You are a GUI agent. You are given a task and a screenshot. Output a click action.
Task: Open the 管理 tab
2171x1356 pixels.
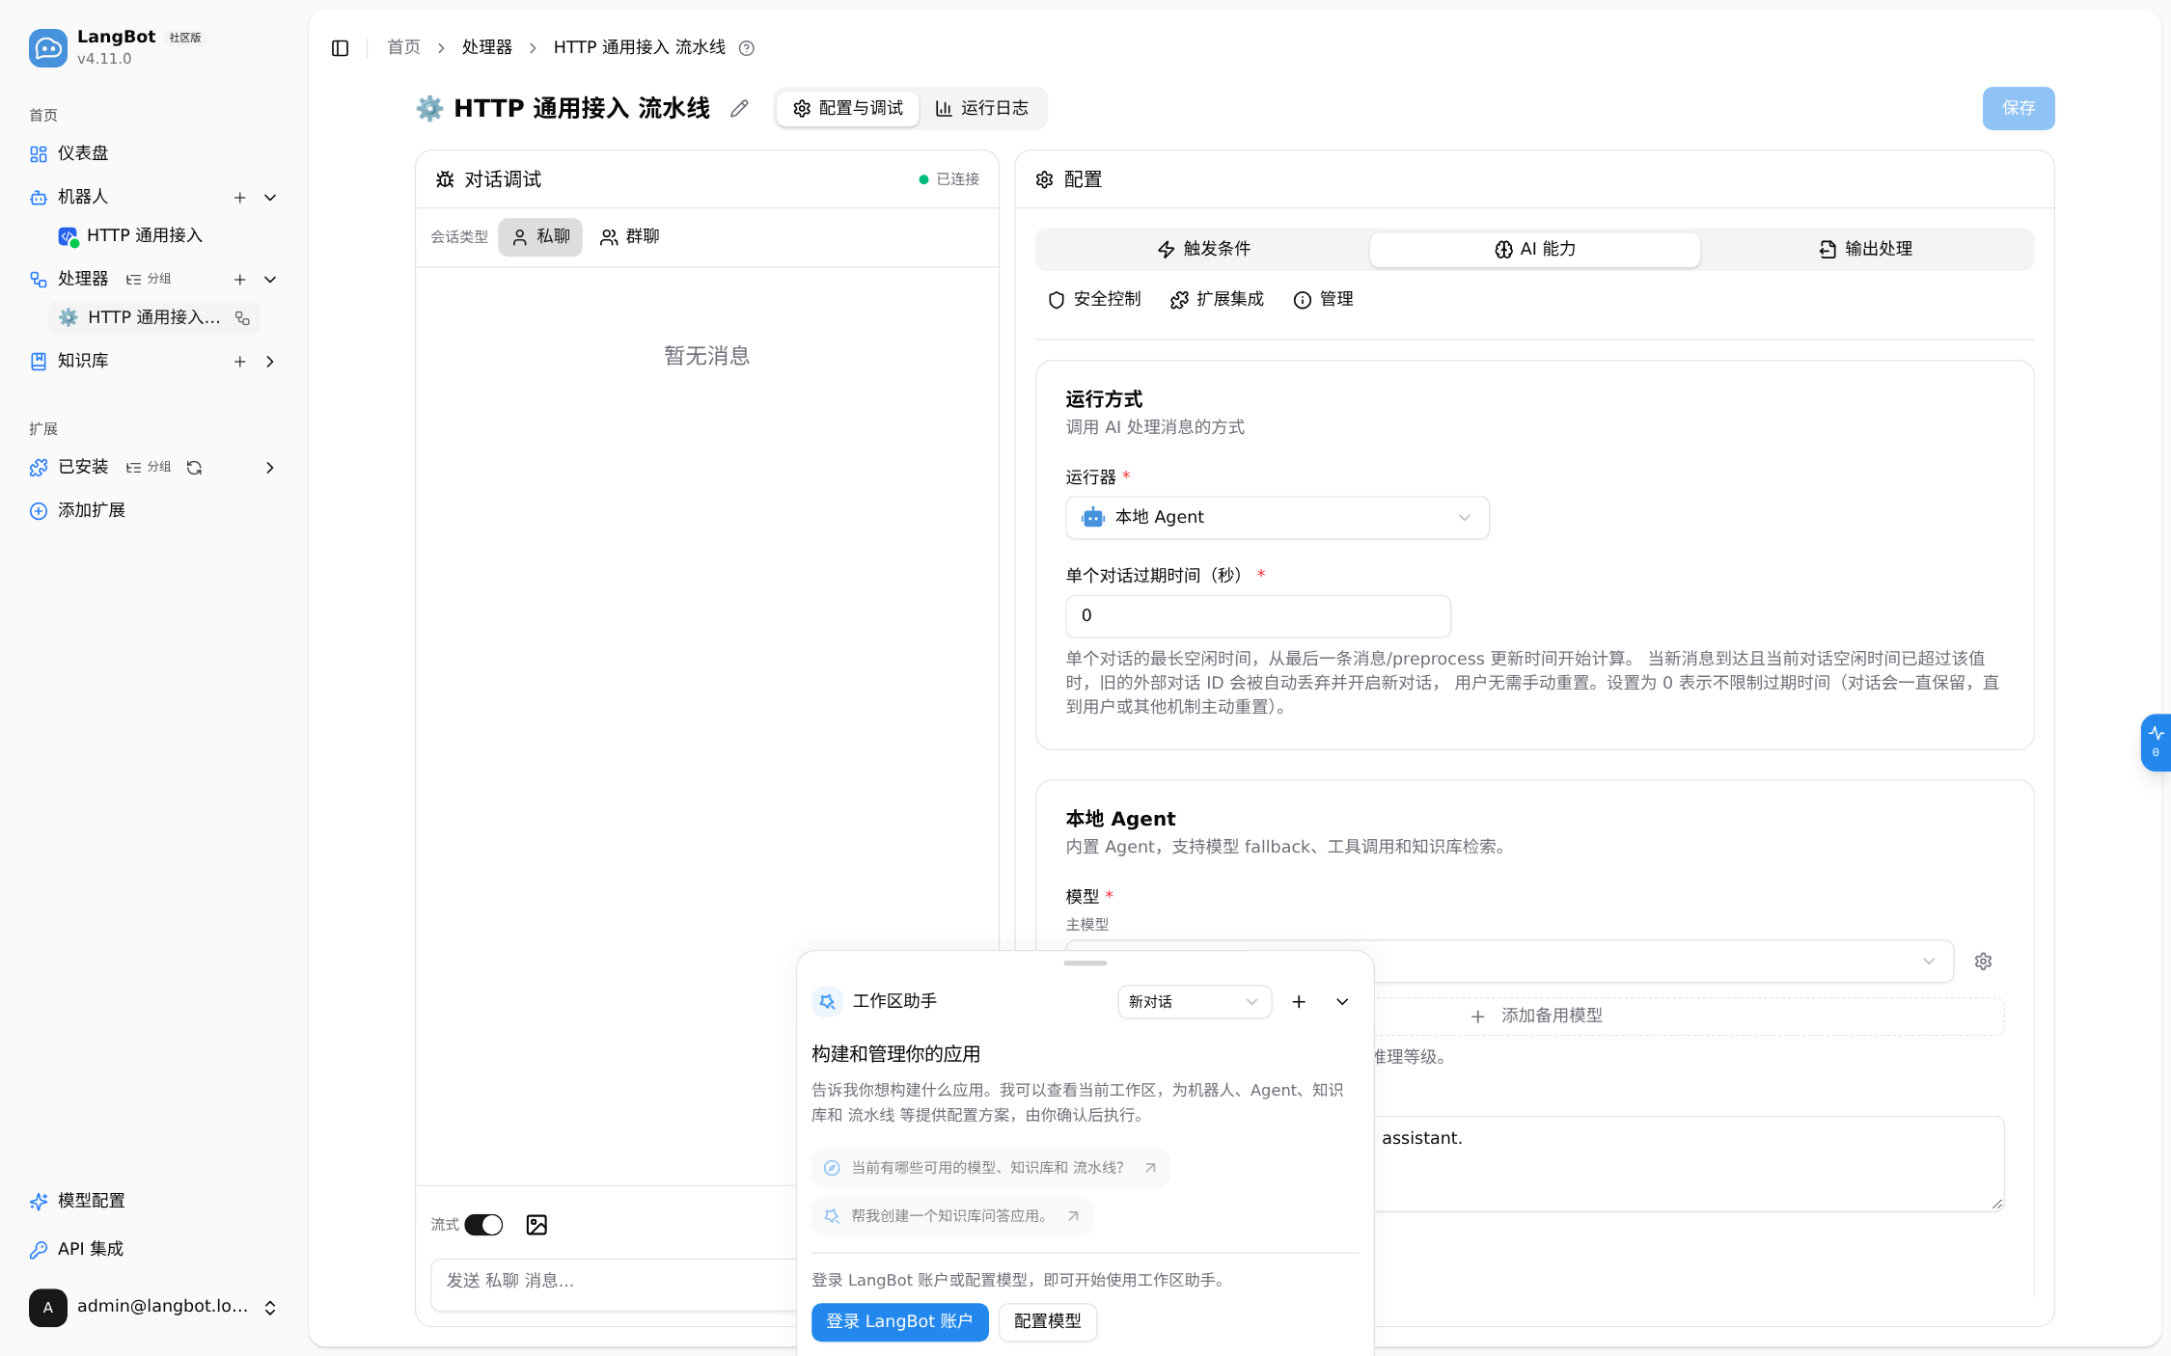[x=1323, y=300]
